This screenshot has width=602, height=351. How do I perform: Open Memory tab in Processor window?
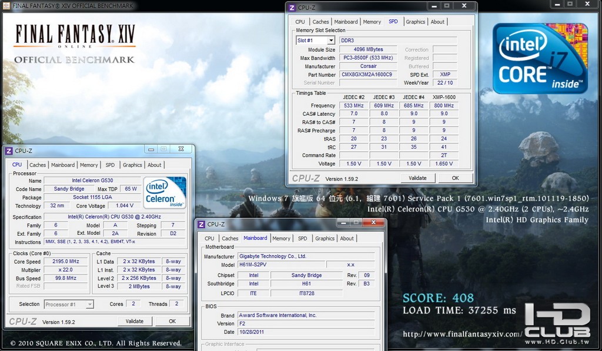[89, 165]
